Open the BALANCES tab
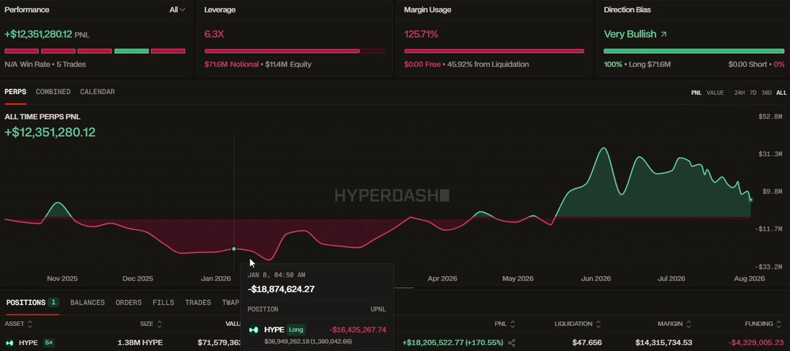 88,303
